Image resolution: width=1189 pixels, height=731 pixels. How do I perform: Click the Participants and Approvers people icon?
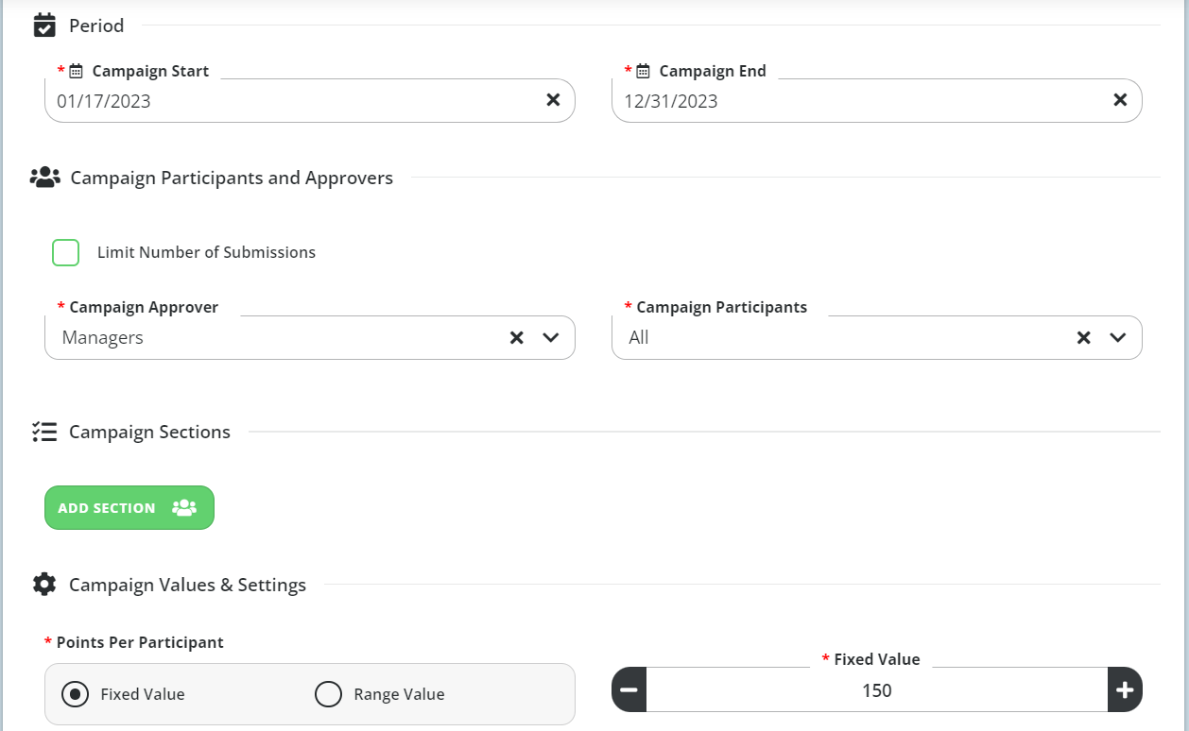45,178
